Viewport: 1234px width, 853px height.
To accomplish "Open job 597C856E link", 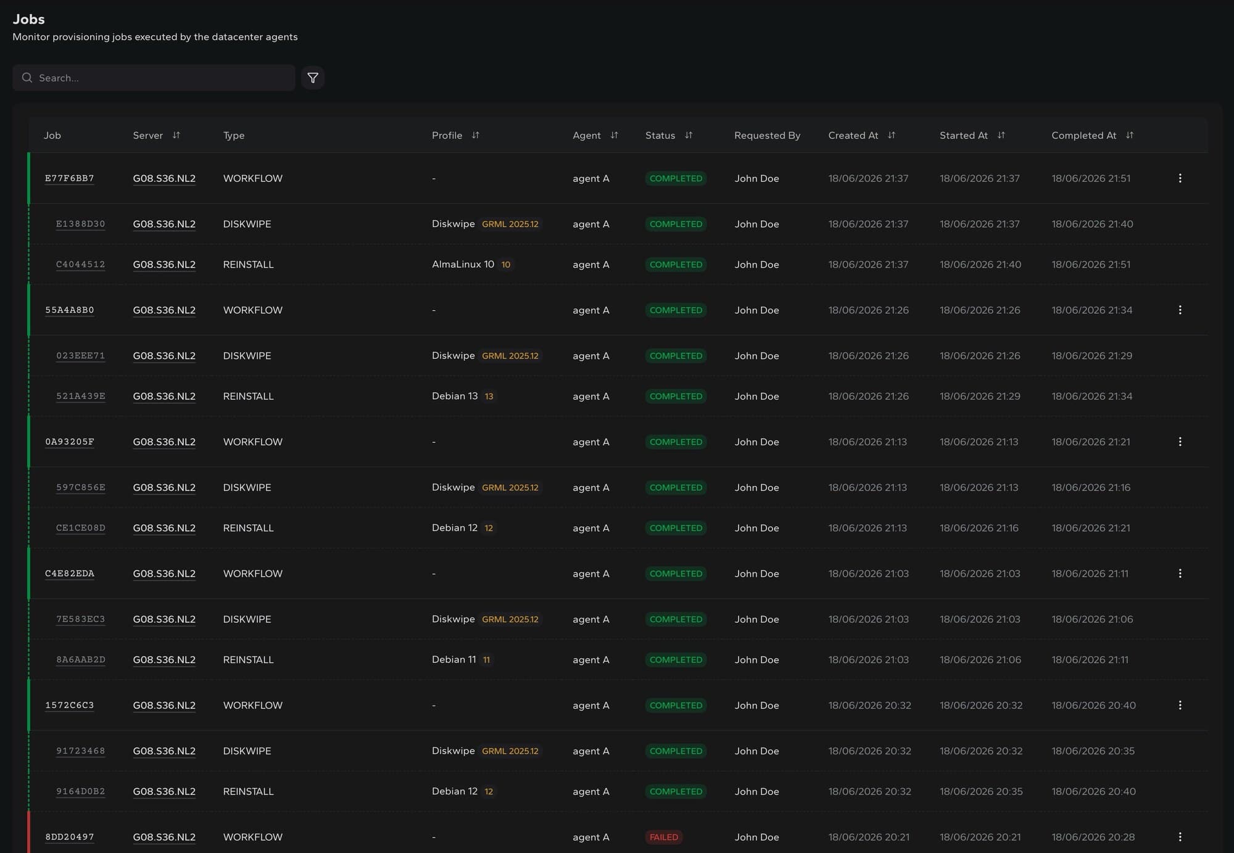I will coord(81,487).
